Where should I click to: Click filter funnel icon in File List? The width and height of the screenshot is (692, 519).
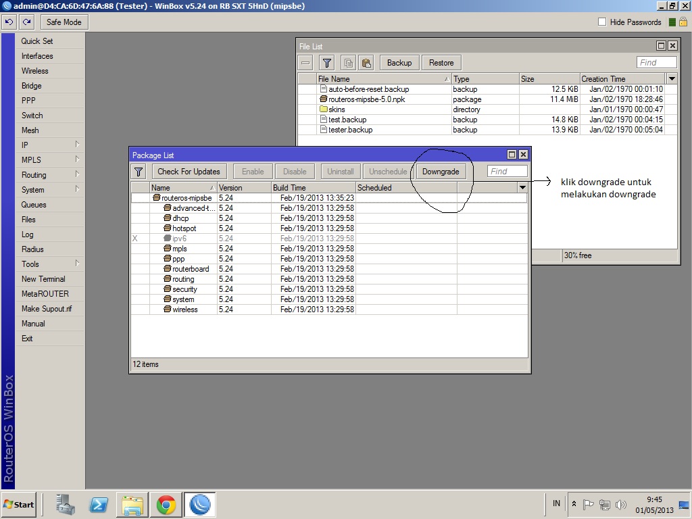tap(326, 63)
